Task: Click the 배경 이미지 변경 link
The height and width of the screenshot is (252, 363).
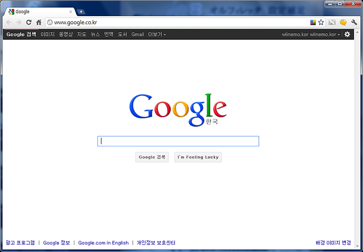Action: (x=333, y=242)
